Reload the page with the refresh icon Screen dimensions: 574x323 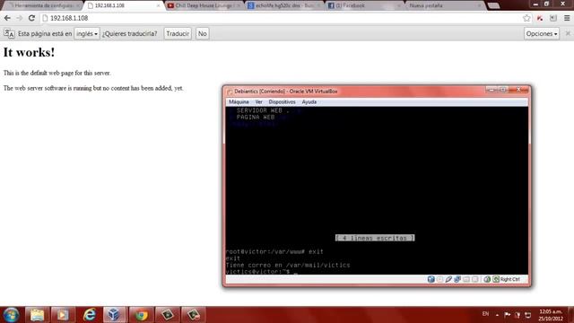tap(32, 18)
